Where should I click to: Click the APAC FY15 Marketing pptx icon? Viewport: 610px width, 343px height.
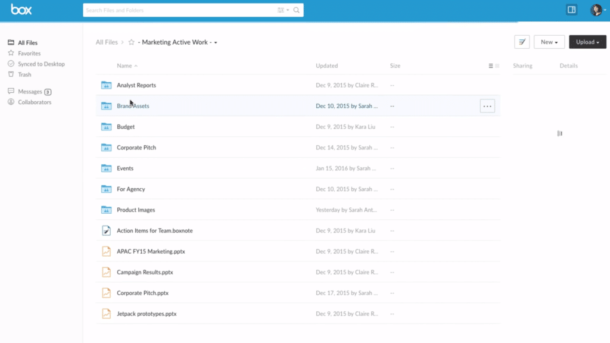[106, 251]
